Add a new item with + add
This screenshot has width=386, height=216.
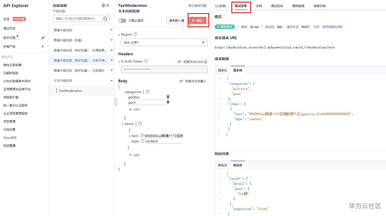pos(134,155)
